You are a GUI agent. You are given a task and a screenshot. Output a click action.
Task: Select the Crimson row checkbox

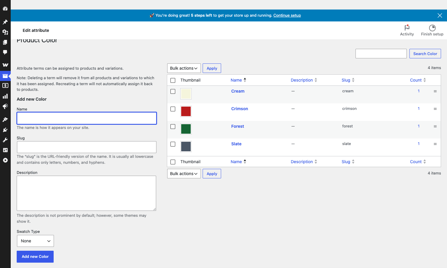point(173,109)
